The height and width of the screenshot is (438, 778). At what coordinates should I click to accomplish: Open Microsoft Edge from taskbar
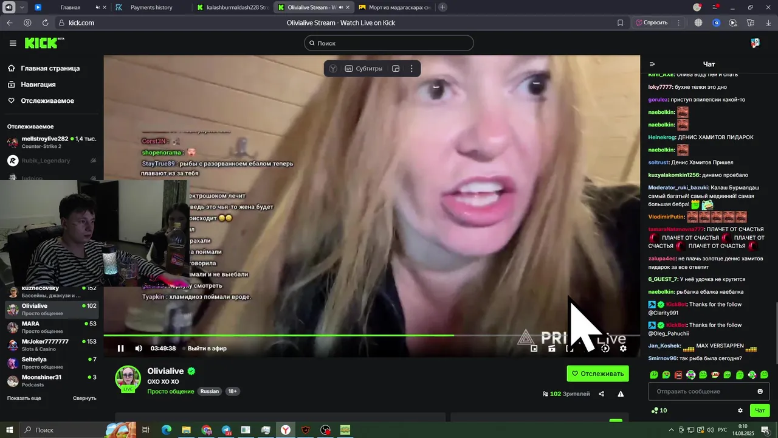point(167,430)
